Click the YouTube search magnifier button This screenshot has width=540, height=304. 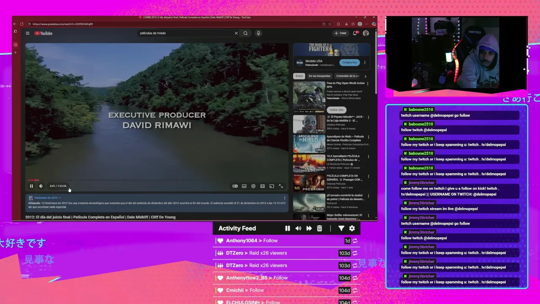click(x=246, y=33)
